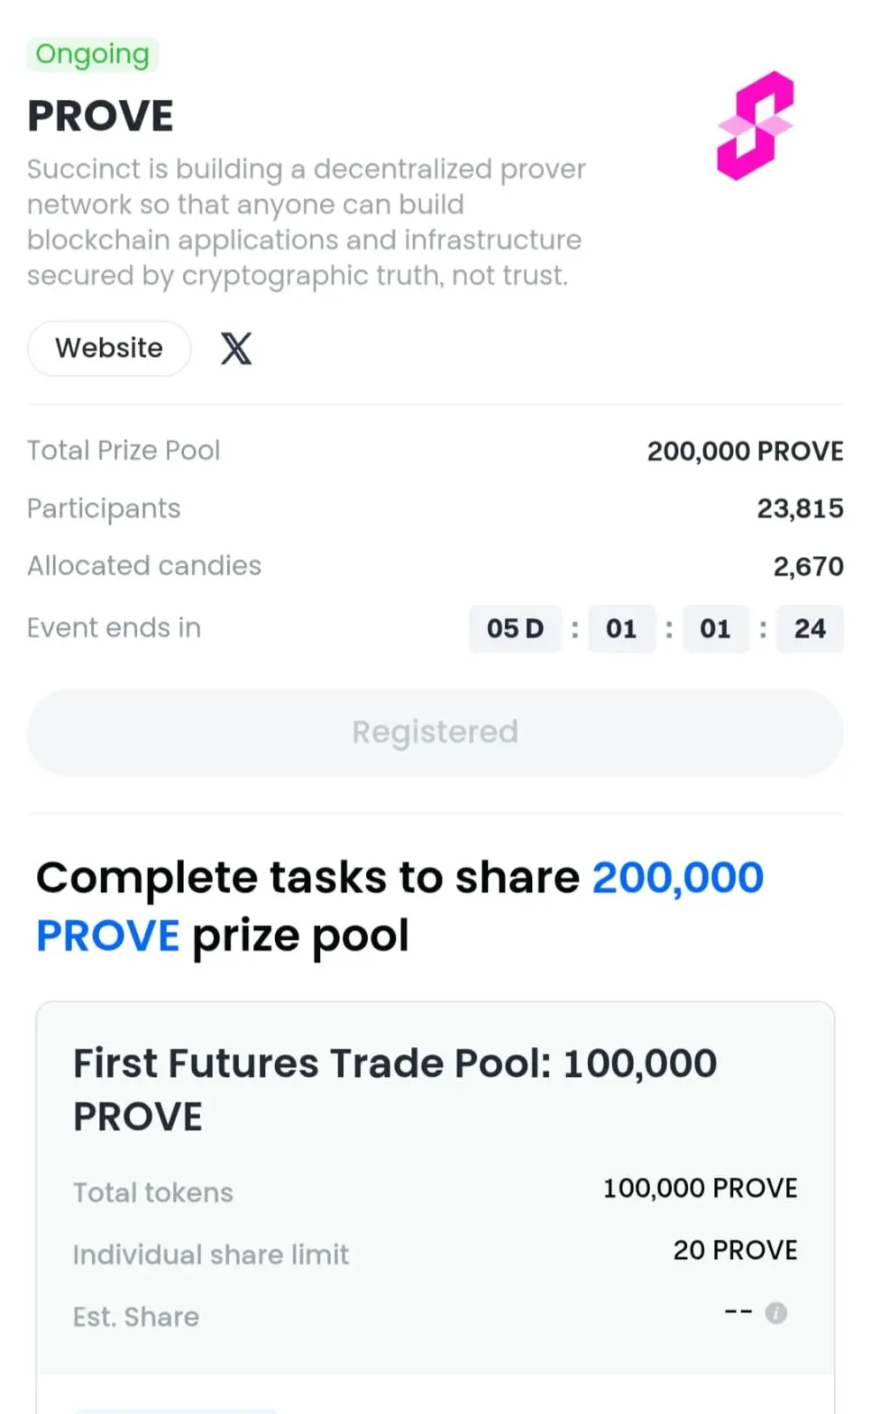Tap the Allocated candies value 2,670
This screenshot has height=1414, width=871.
[x=809, y=566]
